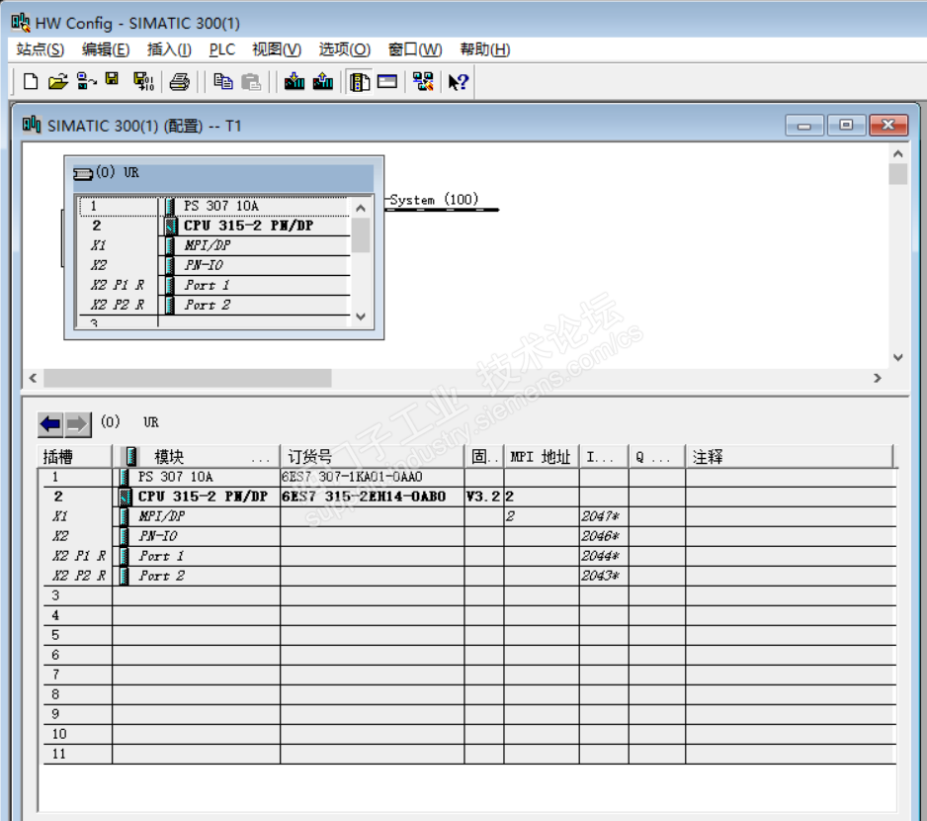Click the Save floppy disk icon
927x821 pixels.
(112, 79)
